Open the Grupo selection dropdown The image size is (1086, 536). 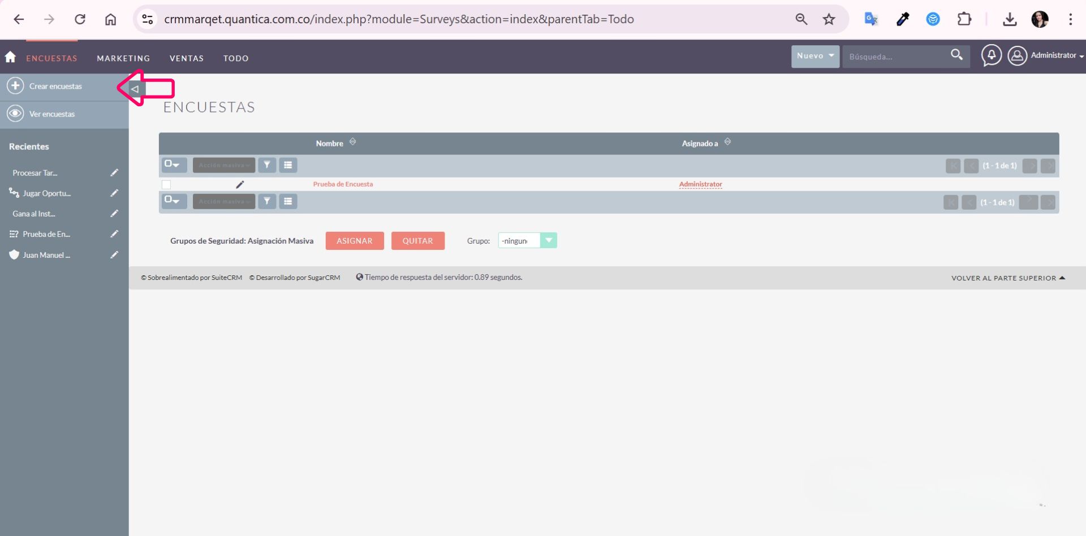tap(548, 241)
